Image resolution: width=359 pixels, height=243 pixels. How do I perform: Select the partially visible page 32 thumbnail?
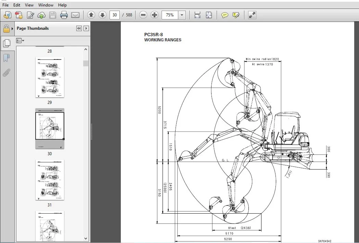point(50,226)
